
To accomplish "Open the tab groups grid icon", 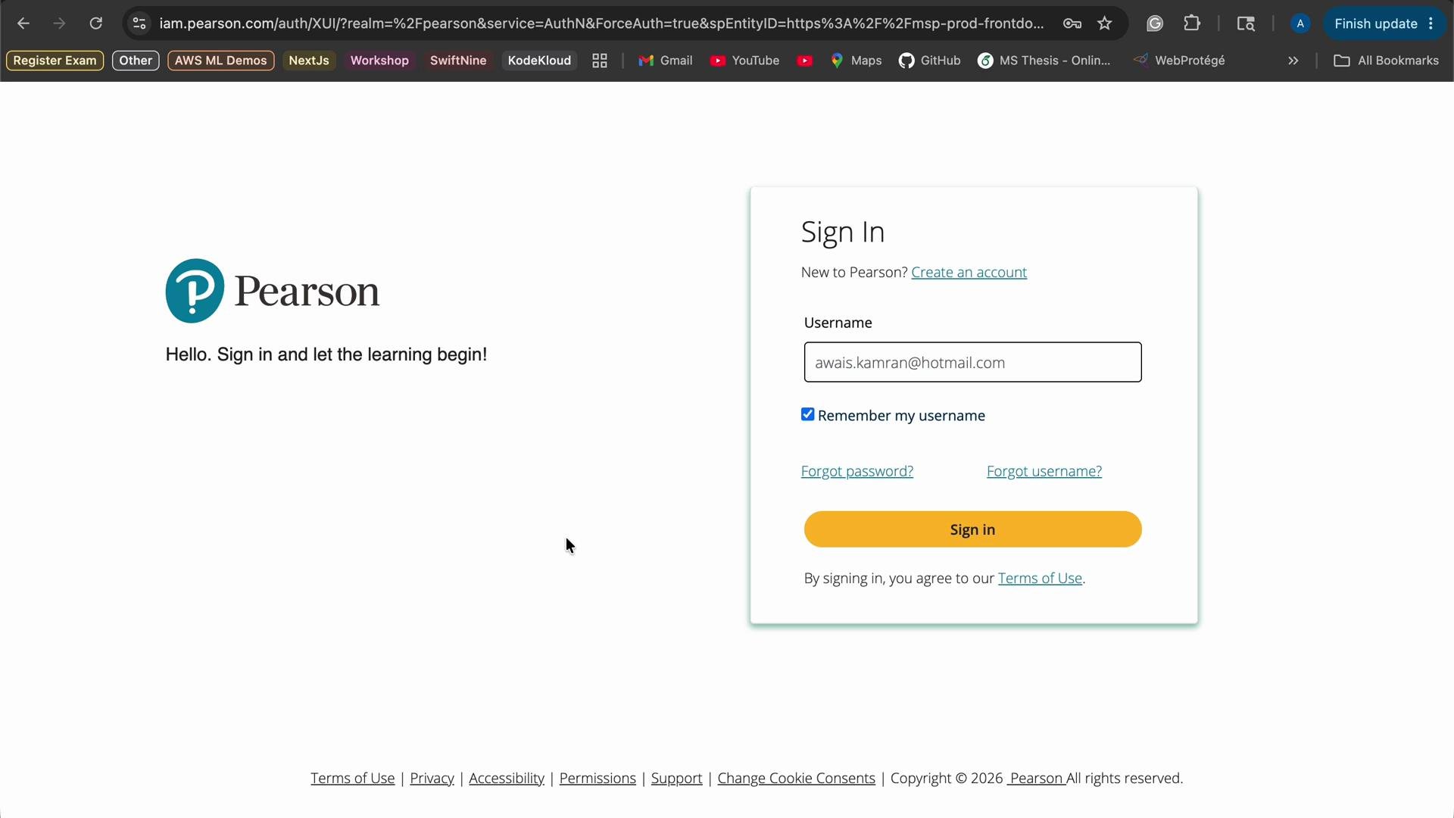I will coord(600,61).
